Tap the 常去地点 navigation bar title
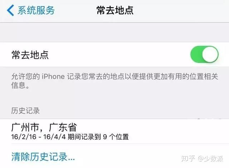Image resolution: width=229 pixels, height=168 pixels. pos(115,10)
